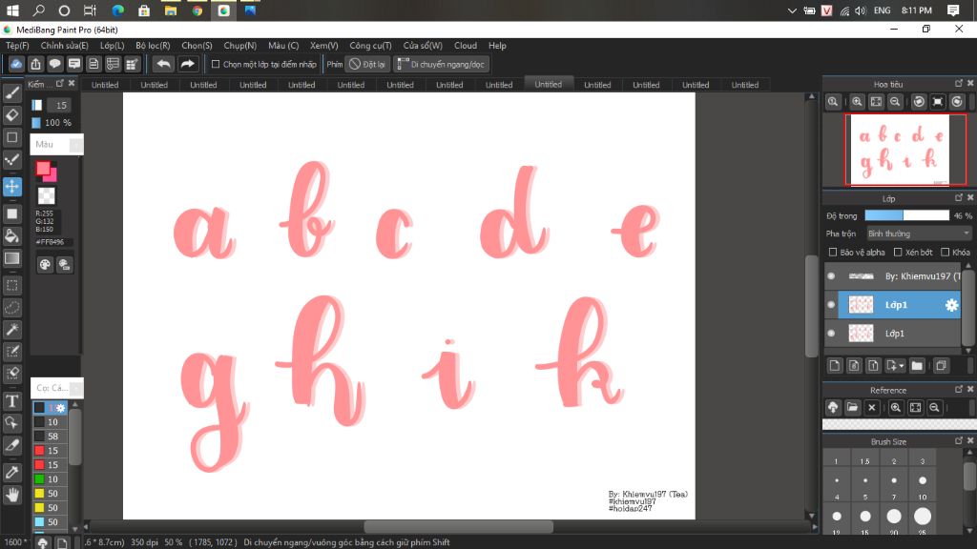Screen dimensions: 977x549
Task: Click the Undo arrow in toolbar
Action: 163,64
